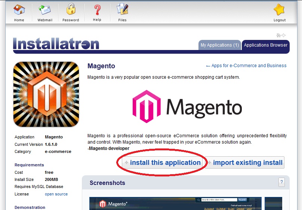Click the e-commerce category value

(x=58, y=151)
